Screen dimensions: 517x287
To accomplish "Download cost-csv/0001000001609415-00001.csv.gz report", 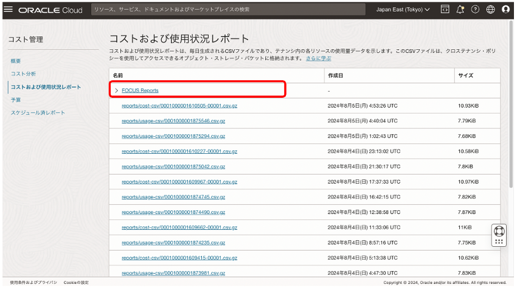I will point(179,258).
